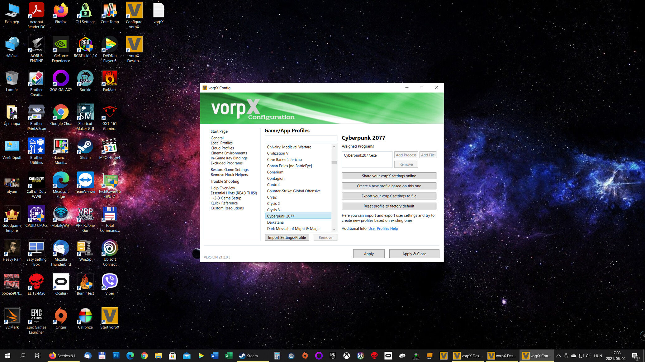
Task: Open Mozilla Thunderbird desktop icon
Action: coord(61,253)
